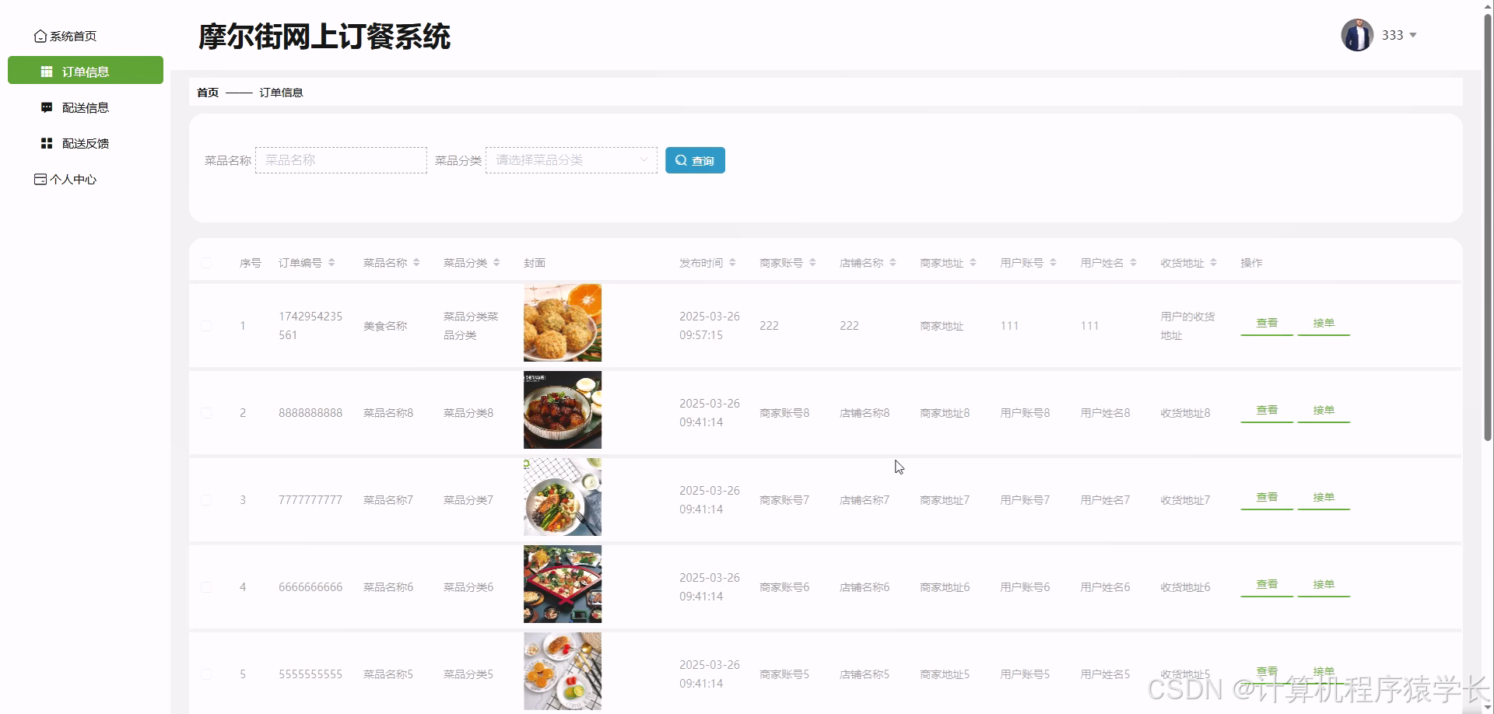Click the sort arrows on 发布时间 column

pyautogui.click(x=732, y=263)
